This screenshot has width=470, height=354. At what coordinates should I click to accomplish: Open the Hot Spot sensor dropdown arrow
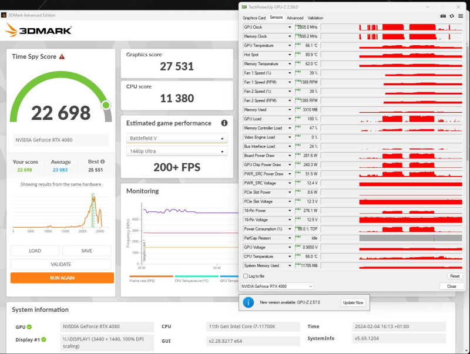click(x=290, y=55)
